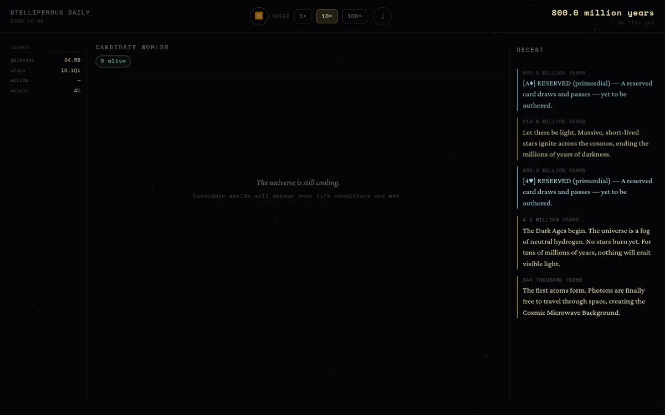This screenshot has width=665, height=415.
Task: Set simulation speed to 1×
Action: pyautogui.click(x=303, y=17)
